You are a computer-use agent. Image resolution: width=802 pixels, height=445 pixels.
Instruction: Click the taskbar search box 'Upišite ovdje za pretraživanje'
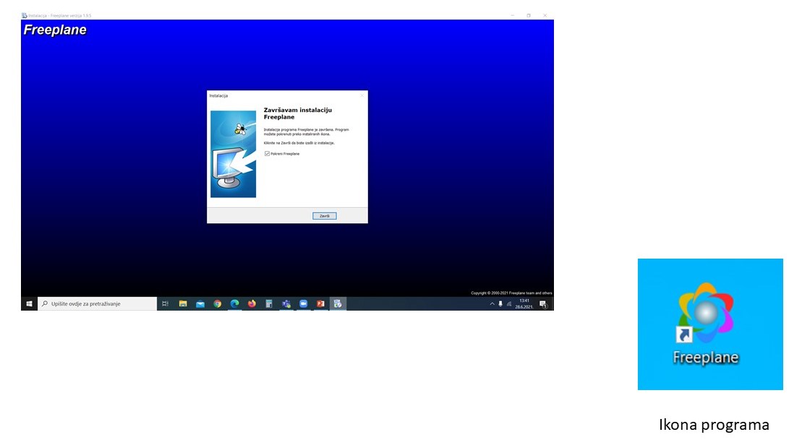[x=97, y=303]
